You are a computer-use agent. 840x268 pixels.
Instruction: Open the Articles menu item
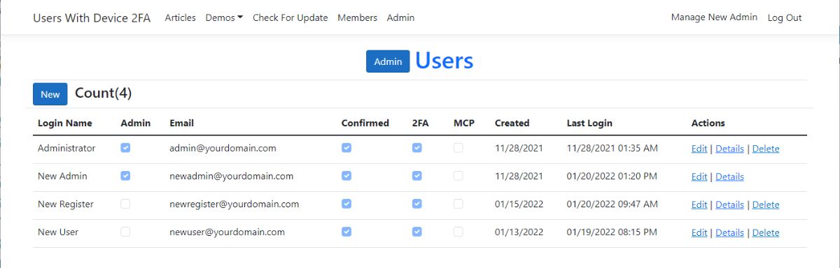click(181, 18)
